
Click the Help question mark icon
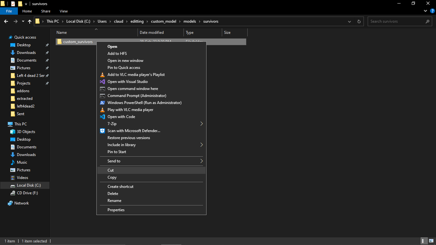click(x=432, y=11)
